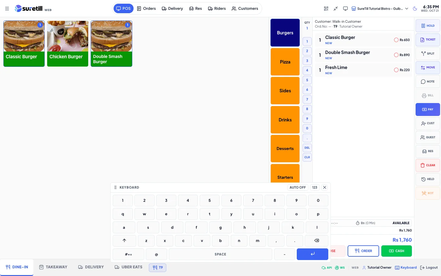Click the MOVE table button
Image resolution: width=441 pixels, height=276 pixels.
click(428, 67)
